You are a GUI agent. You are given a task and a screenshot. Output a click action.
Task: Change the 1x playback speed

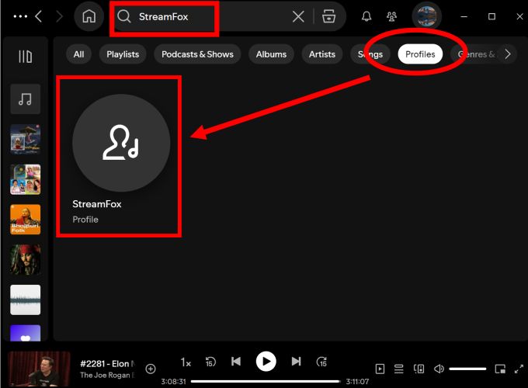point(186,362)
